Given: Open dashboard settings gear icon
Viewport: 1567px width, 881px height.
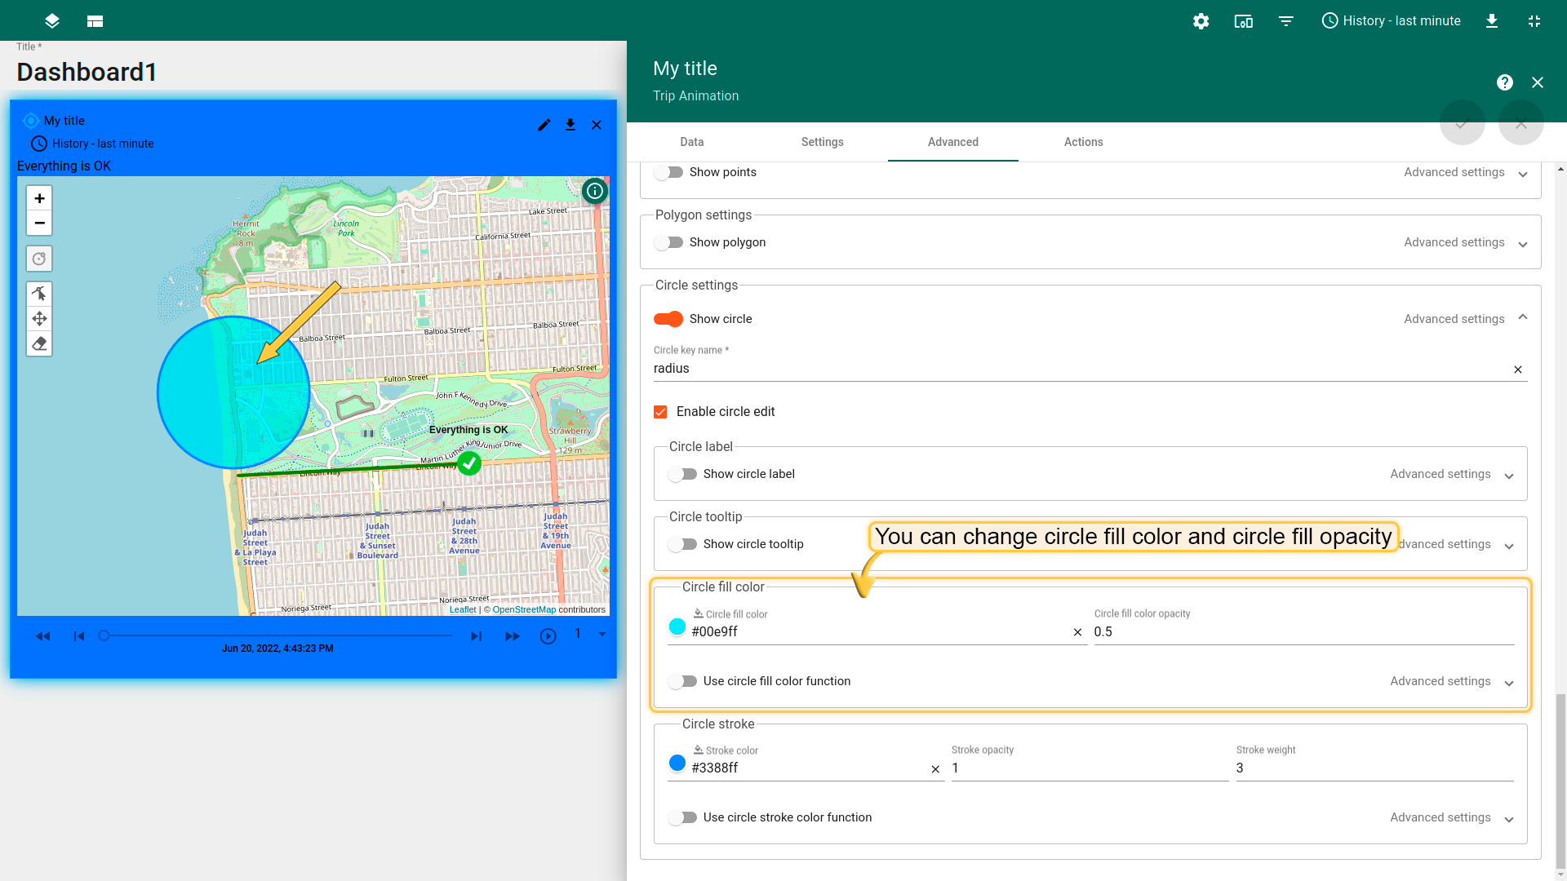Looking at the screenshot, I should 1201,21.
